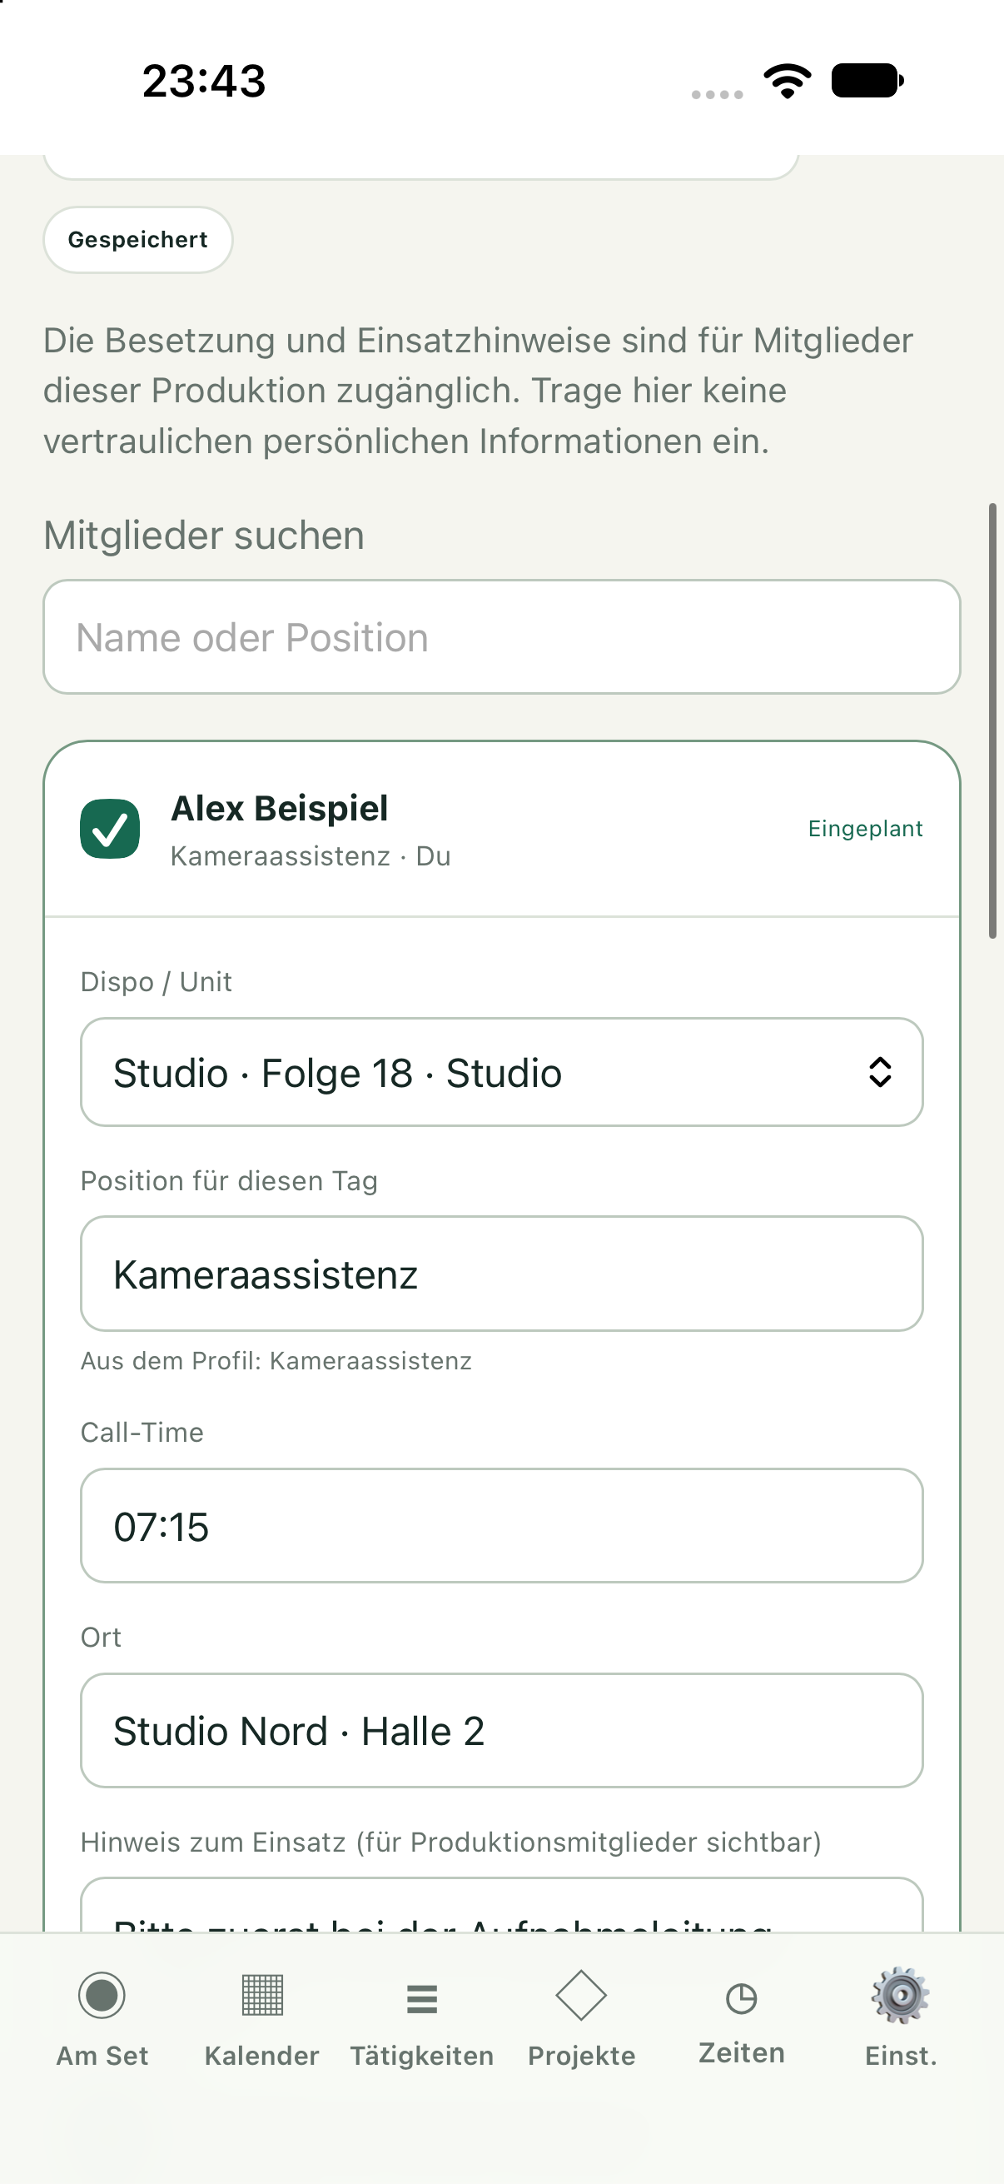Tap the 23:43 clock in status bar

coord(203,82)
